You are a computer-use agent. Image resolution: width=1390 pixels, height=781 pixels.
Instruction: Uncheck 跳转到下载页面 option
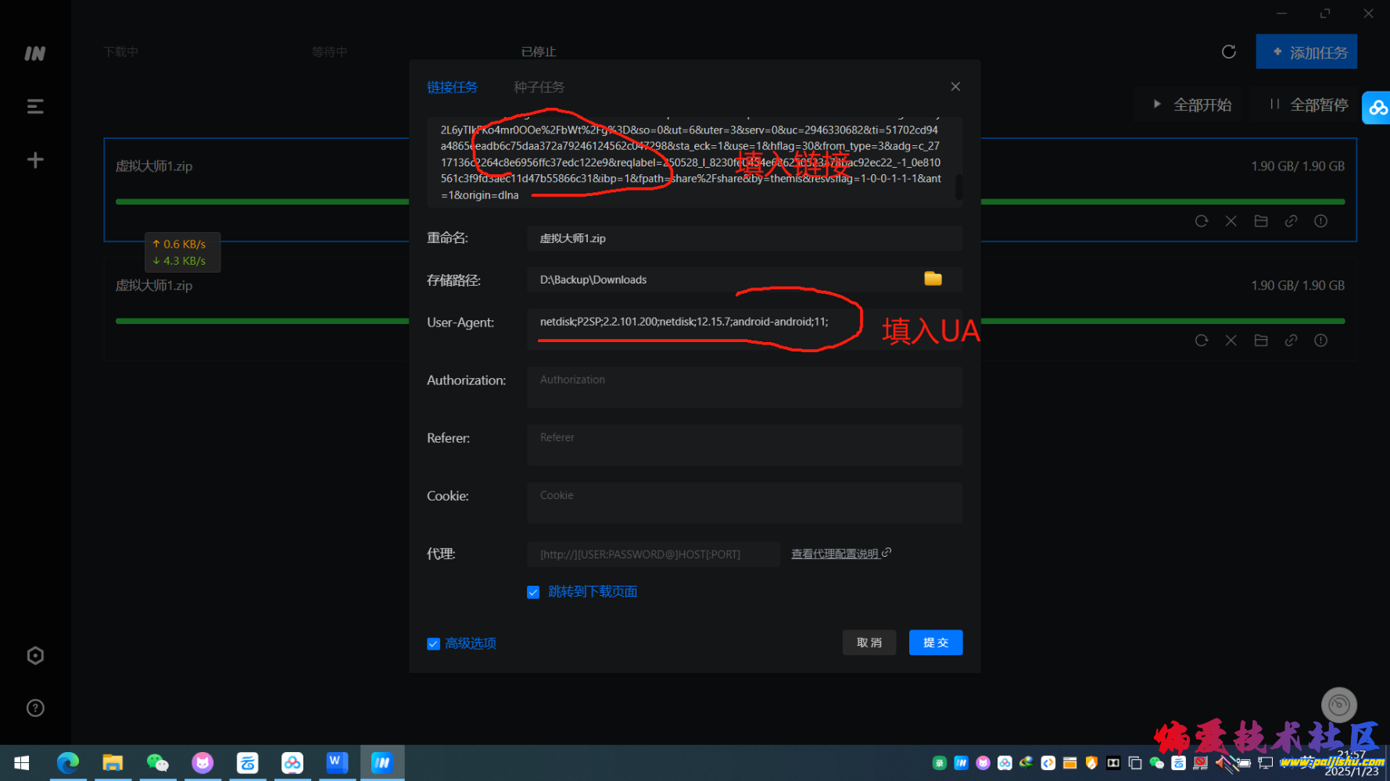pos(532,591)
